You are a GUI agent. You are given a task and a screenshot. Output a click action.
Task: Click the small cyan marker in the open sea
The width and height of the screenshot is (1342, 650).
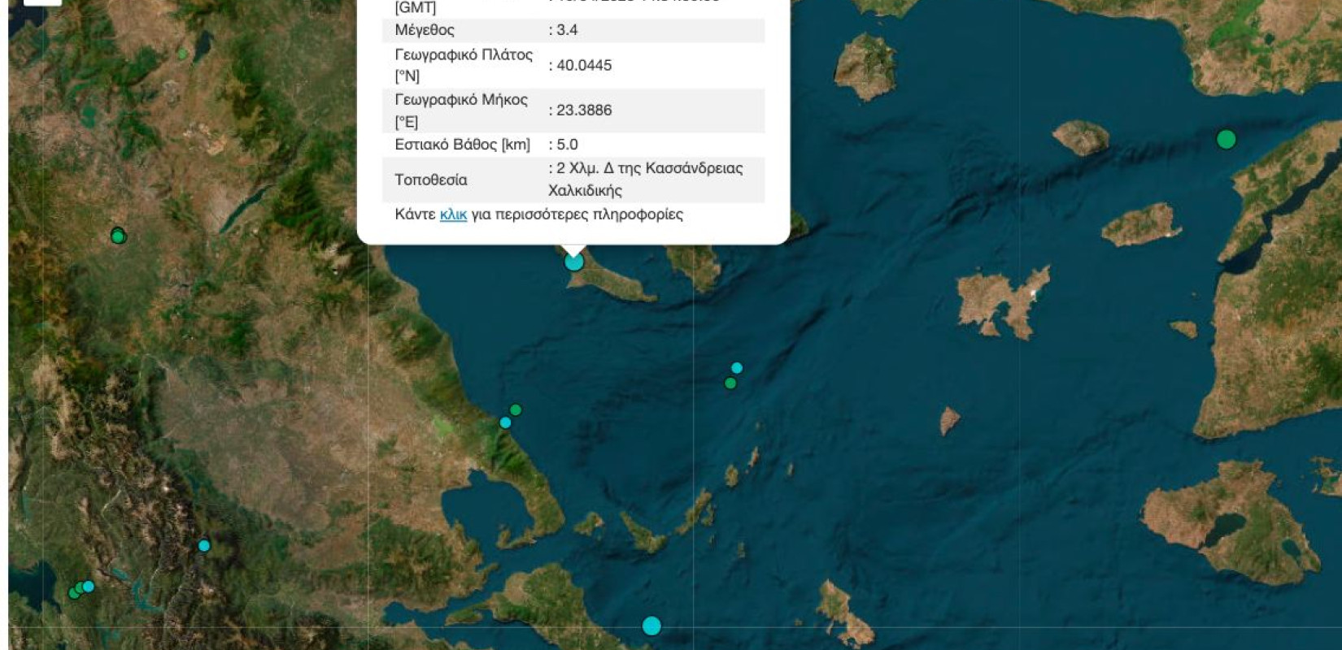737,368
